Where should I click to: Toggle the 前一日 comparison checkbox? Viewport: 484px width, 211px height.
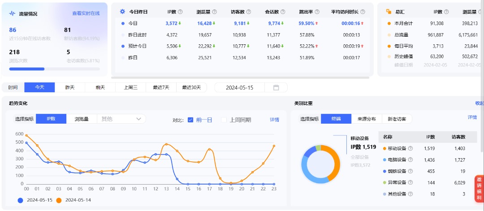(190, 120)
